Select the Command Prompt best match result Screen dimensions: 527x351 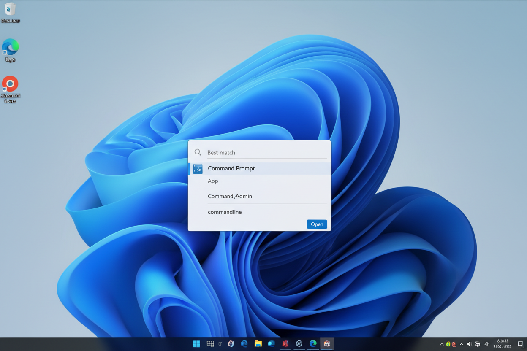click(x=231, y=168)
